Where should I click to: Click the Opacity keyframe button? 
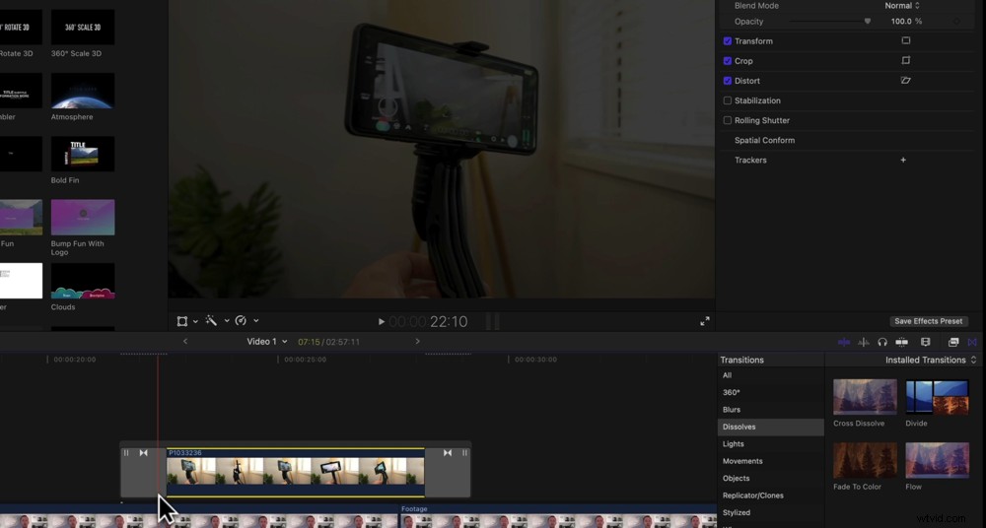[x=956, y=22]
